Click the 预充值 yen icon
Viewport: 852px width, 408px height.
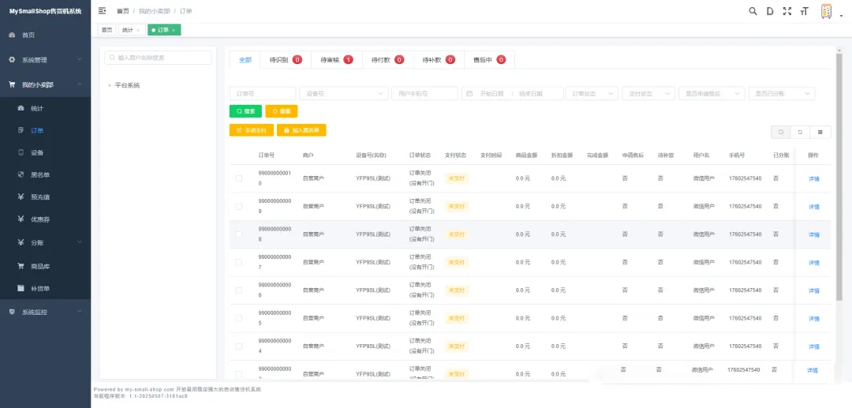click(21, 197)
